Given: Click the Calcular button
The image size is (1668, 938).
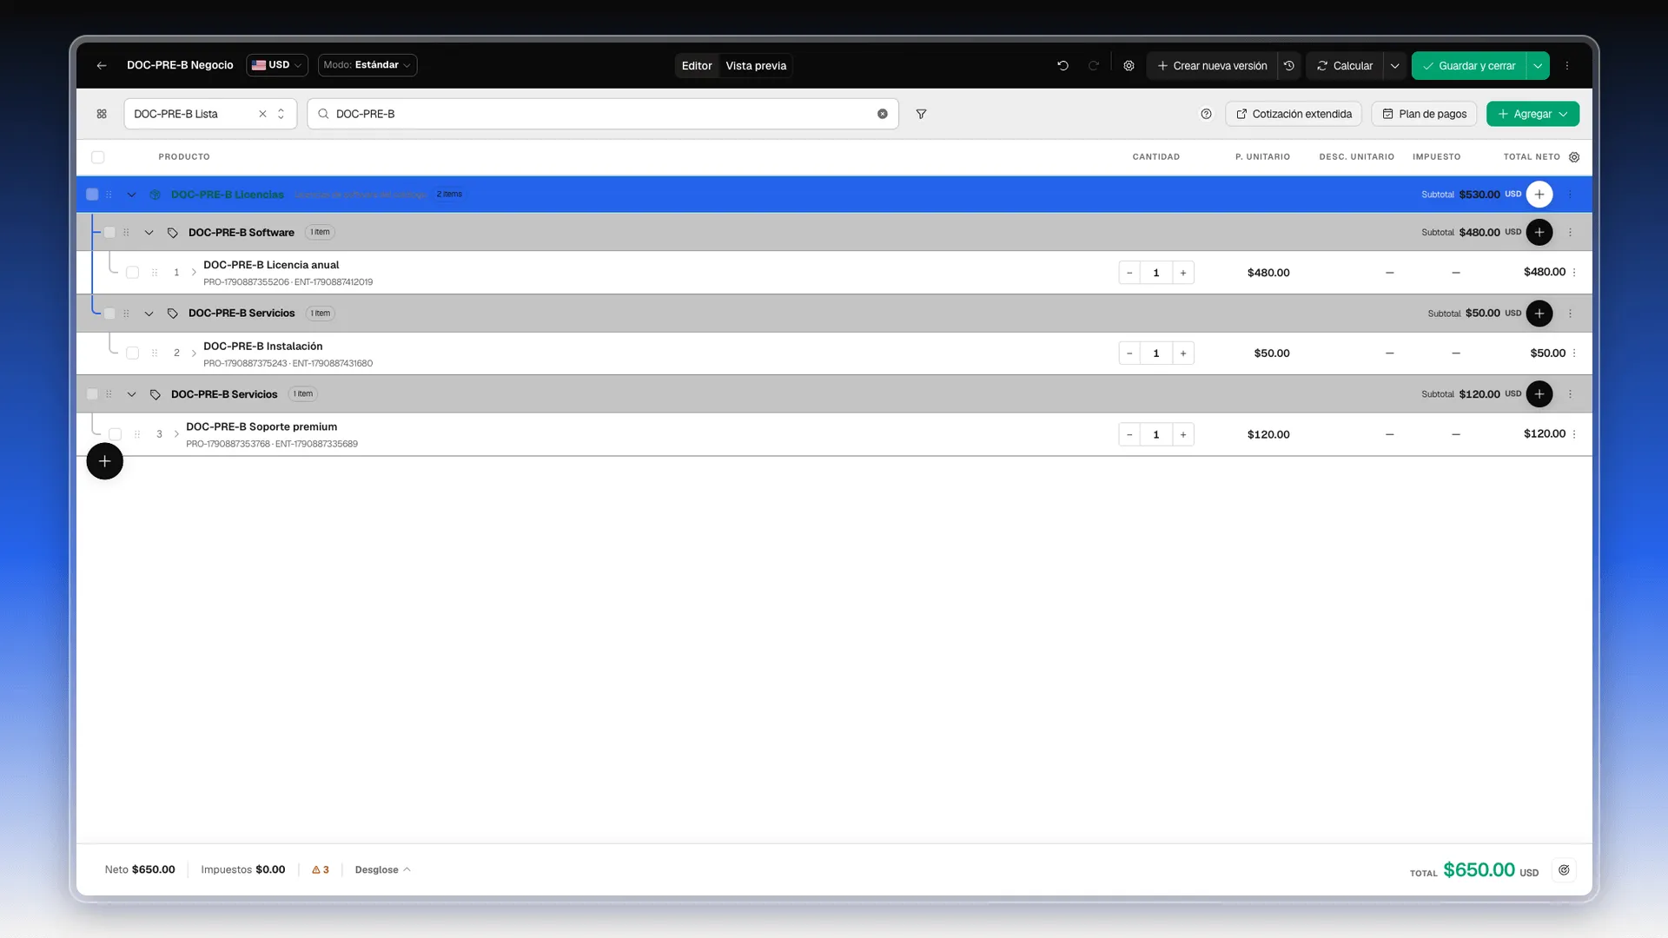Looking at the screenshot, I should tap(1345, 65).
